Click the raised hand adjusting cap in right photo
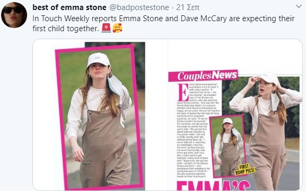Image resolution: width=306 pixels, height=191 pixels. click(x=252, y=80)
